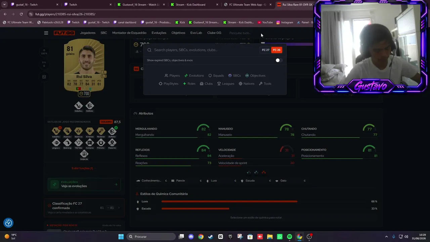Reload the browser page
This screenshot has width=430, height=242.
[x=21, y=14]
